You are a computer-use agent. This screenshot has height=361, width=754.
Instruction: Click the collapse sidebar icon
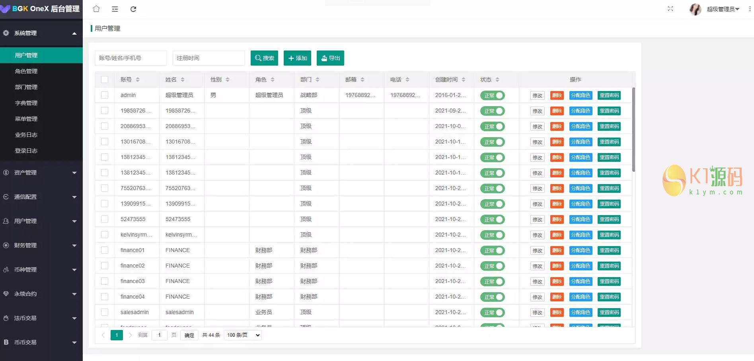(115, 9)
